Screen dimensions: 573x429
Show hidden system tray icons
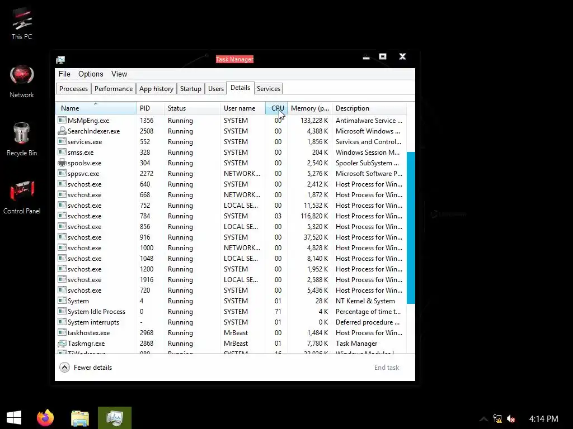(x=483, y=419)
